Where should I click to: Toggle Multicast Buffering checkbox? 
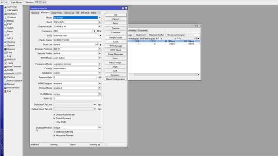(x=54, y=132)
